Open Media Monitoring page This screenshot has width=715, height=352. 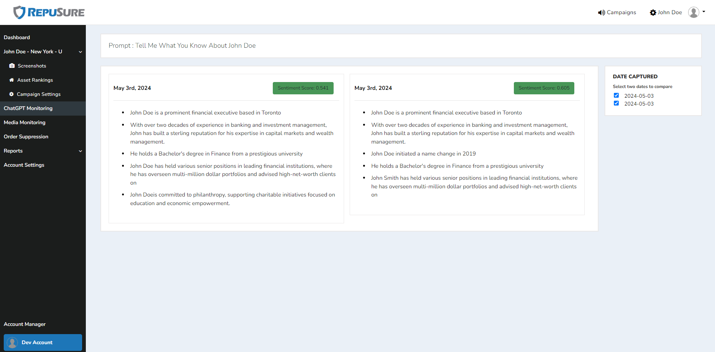click(x=25, y=122)
